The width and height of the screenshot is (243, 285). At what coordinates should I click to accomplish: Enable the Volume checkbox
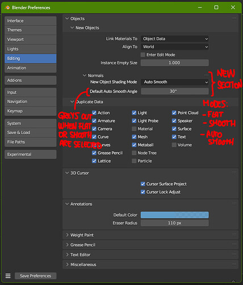pos(174,145)
